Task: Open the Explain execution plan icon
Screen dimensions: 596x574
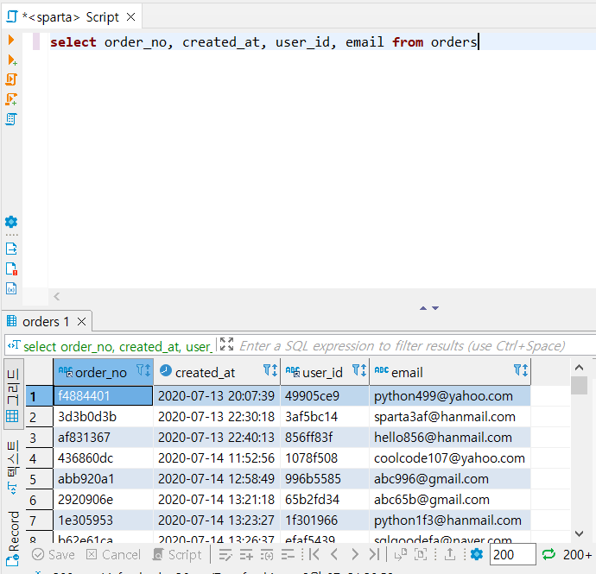Action: click(x=11, y=119)
